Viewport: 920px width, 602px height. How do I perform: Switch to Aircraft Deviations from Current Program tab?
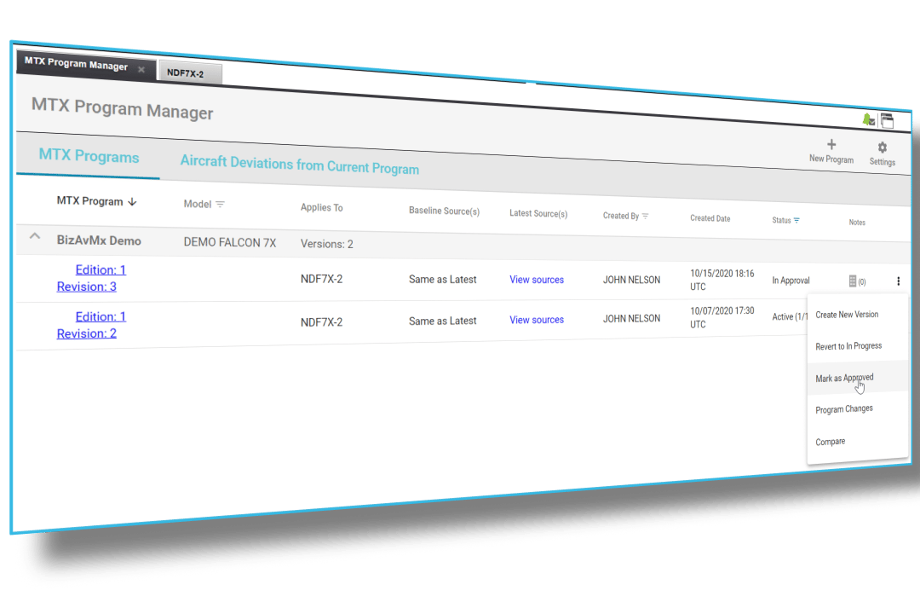point(299,165)
